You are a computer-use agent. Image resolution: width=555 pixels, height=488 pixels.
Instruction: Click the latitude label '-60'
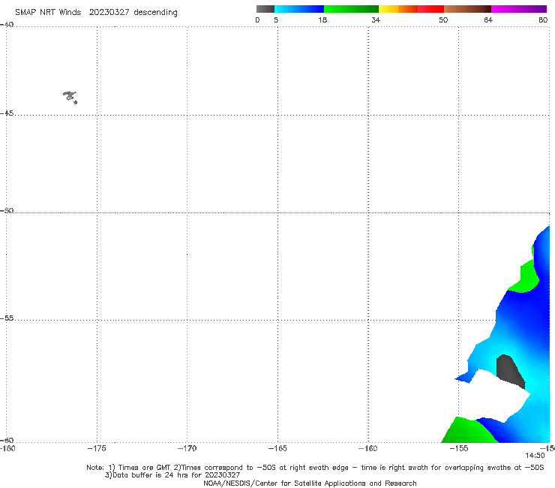tap(7, 440)
